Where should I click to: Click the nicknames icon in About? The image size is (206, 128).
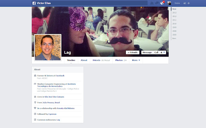pyautogui.click(x=35, y=120)
